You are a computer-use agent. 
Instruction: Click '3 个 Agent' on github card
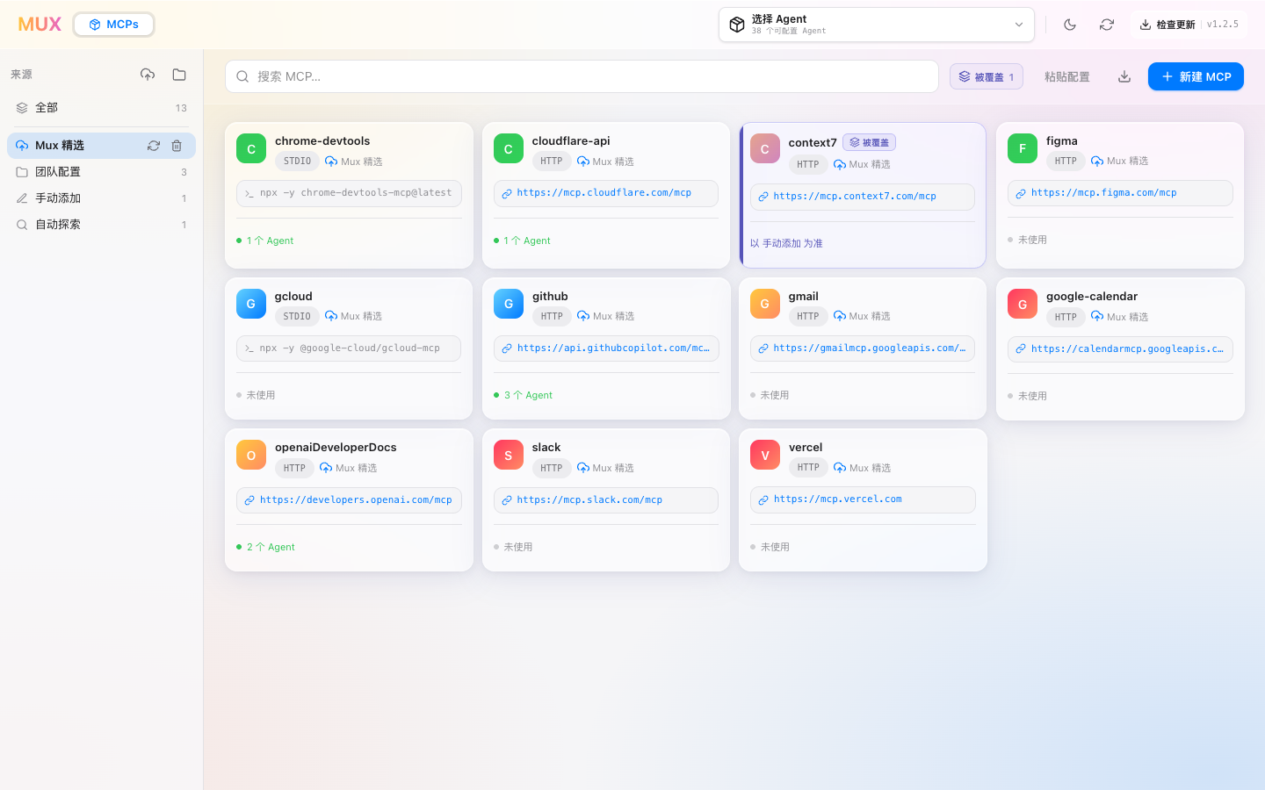[528, 395]
